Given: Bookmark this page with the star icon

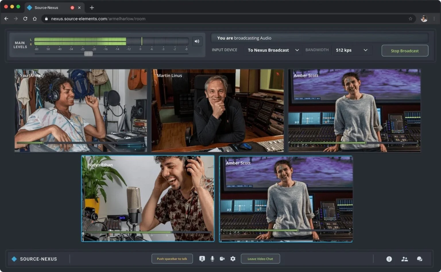Looking at the screenshot, I should (x=411, y=19).
